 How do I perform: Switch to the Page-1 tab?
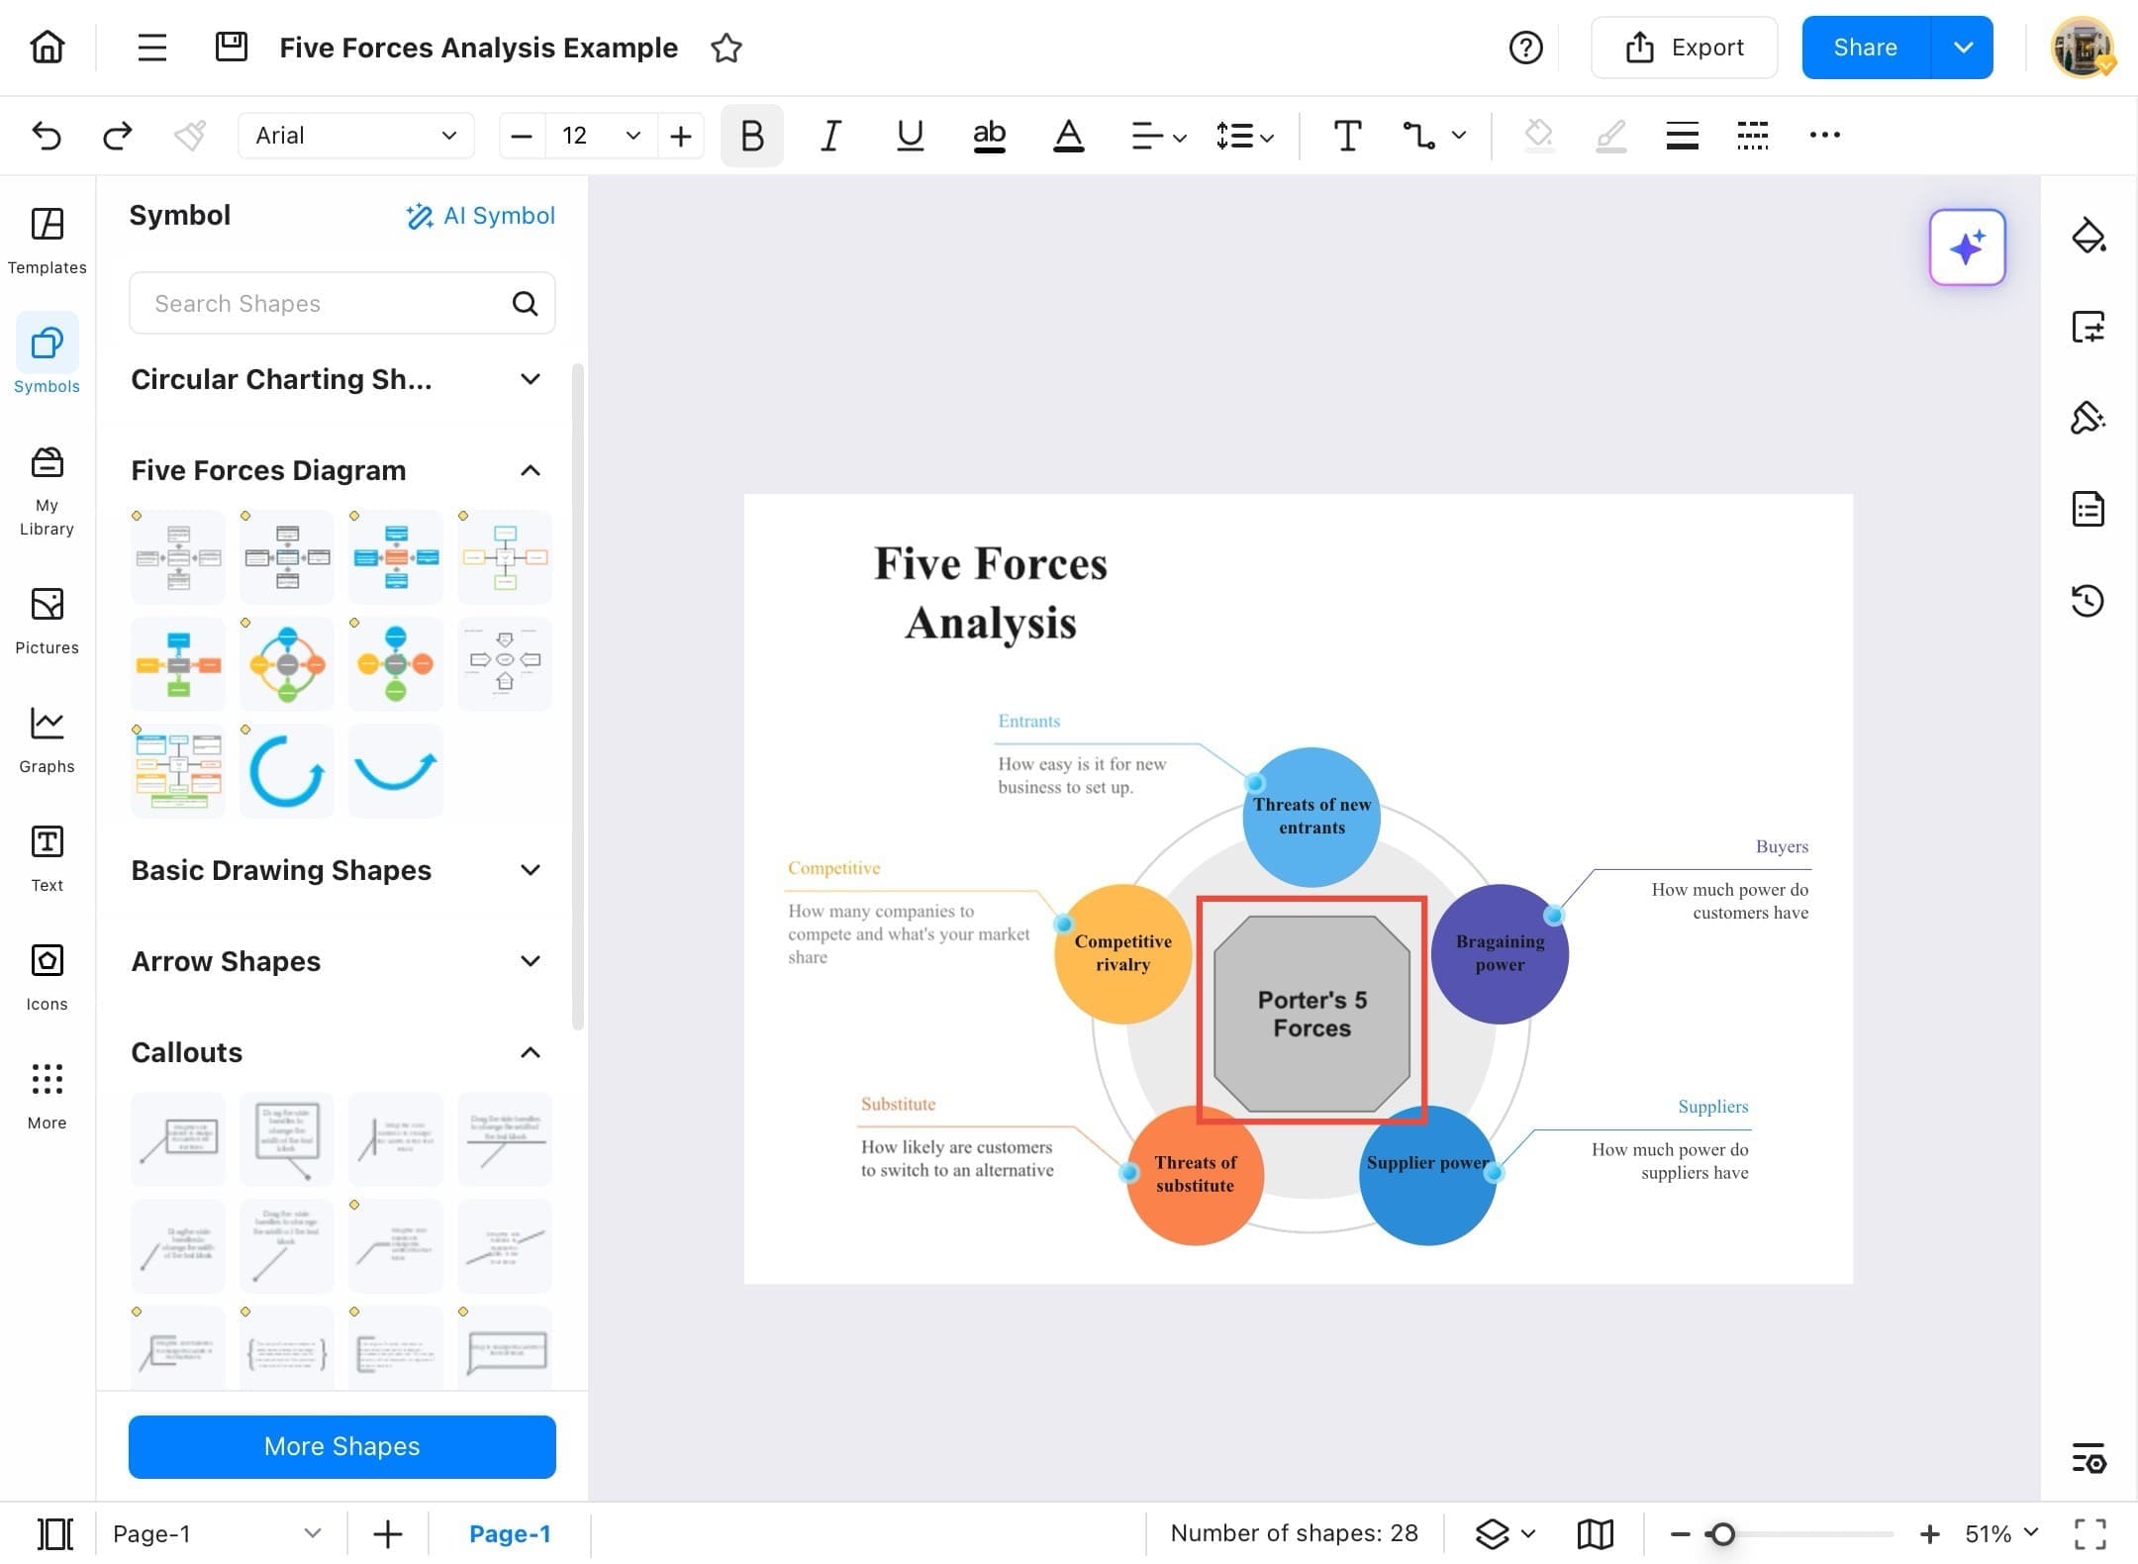pyautogui.click(x=510, y=1533)
